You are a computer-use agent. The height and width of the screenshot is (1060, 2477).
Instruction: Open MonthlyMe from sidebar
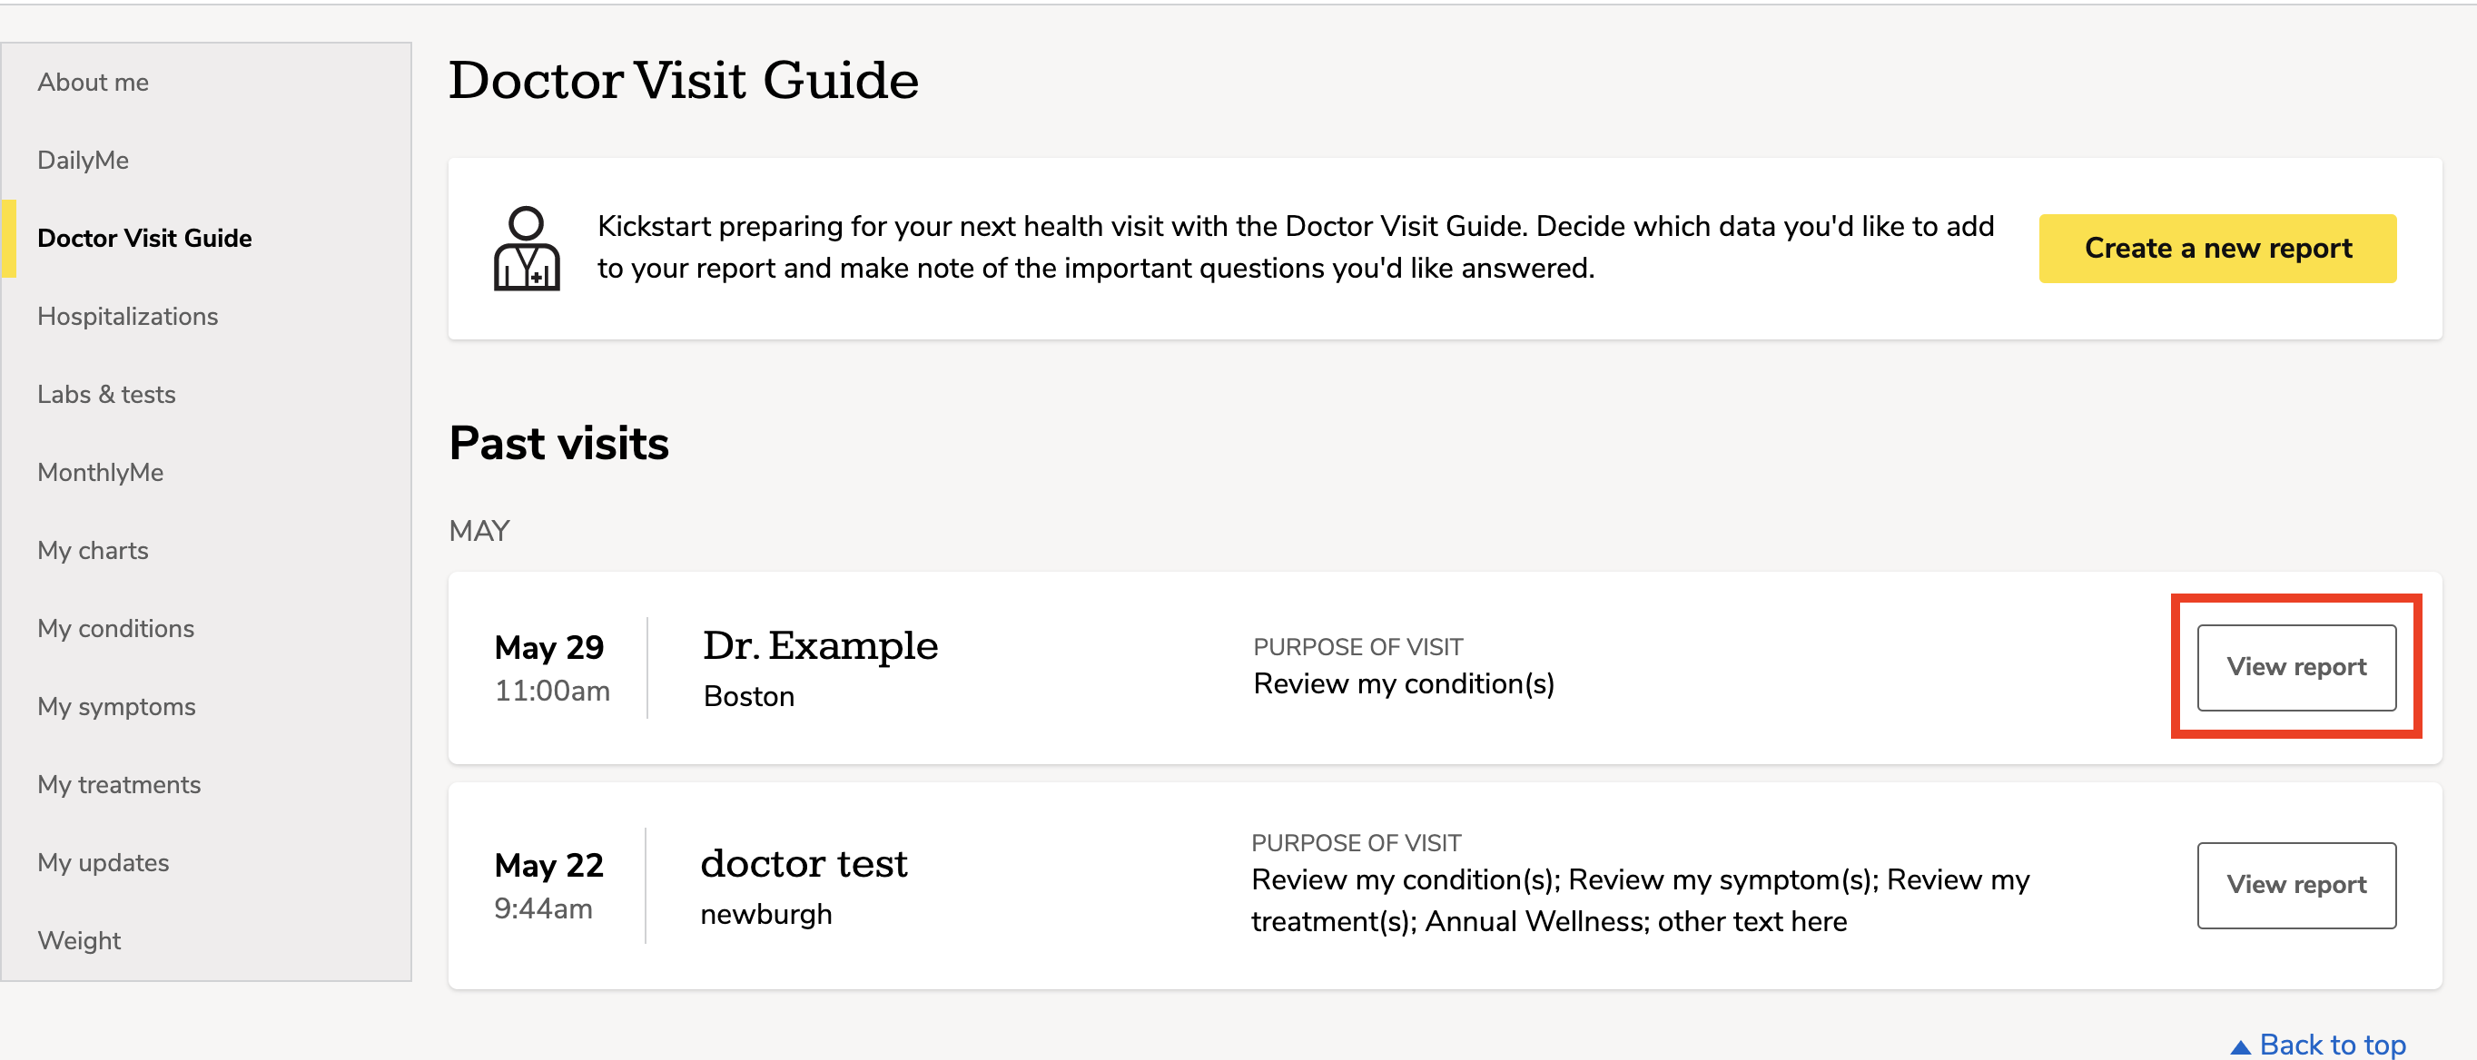[100, 472]
